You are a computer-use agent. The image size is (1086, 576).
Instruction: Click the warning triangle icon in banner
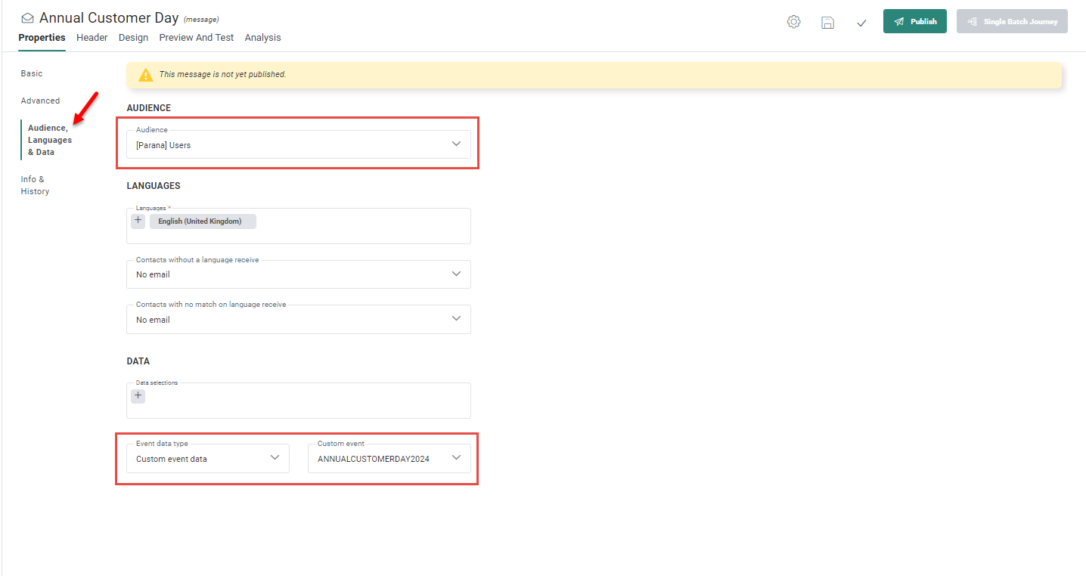tap(145, 75)
